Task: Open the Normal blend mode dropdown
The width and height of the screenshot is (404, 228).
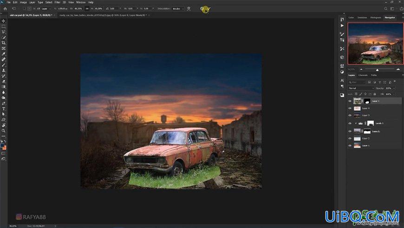Action: click(x=361, y=88)
